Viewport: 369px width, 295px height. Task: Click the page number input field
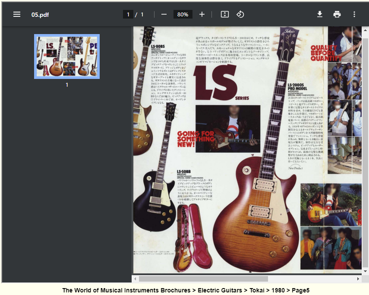pos(128,14)
